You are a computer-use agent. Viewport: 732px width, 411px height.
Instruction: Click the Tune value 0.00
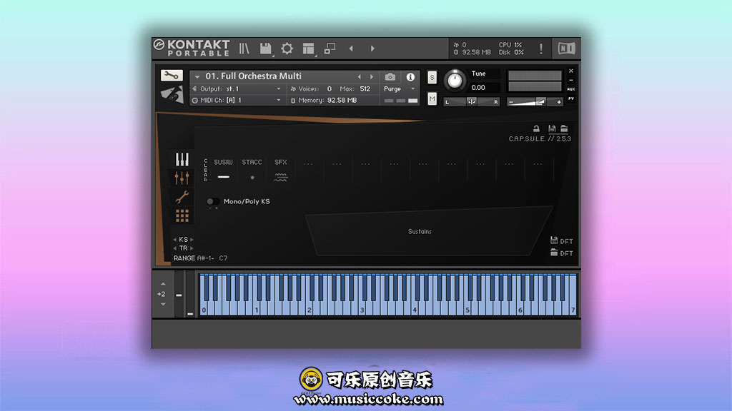[x=478, y=88]
